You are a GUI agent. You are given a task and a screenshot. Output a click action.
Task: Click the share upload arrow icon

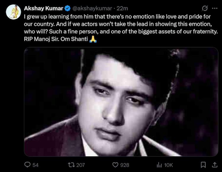(214, 165)
